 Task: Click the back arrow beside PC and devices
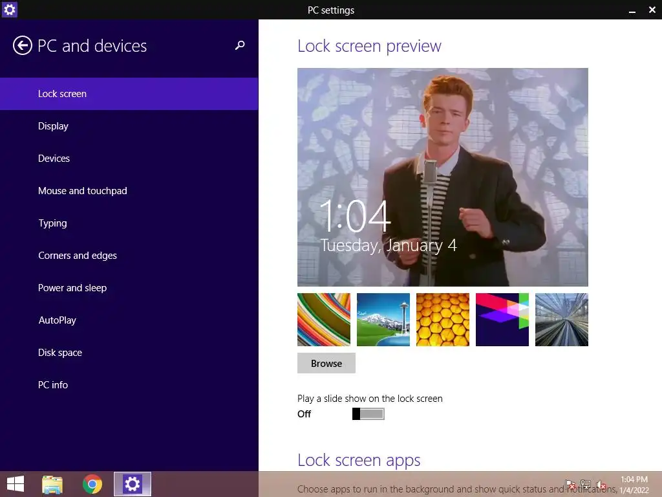click(23, 46)
